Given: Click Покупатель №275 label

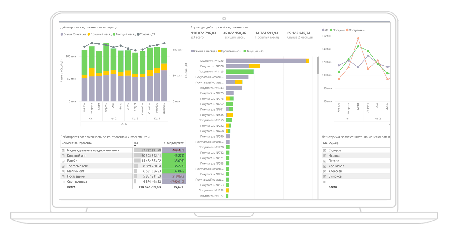Looking at the screenshot, I should (x=212, y=93).
